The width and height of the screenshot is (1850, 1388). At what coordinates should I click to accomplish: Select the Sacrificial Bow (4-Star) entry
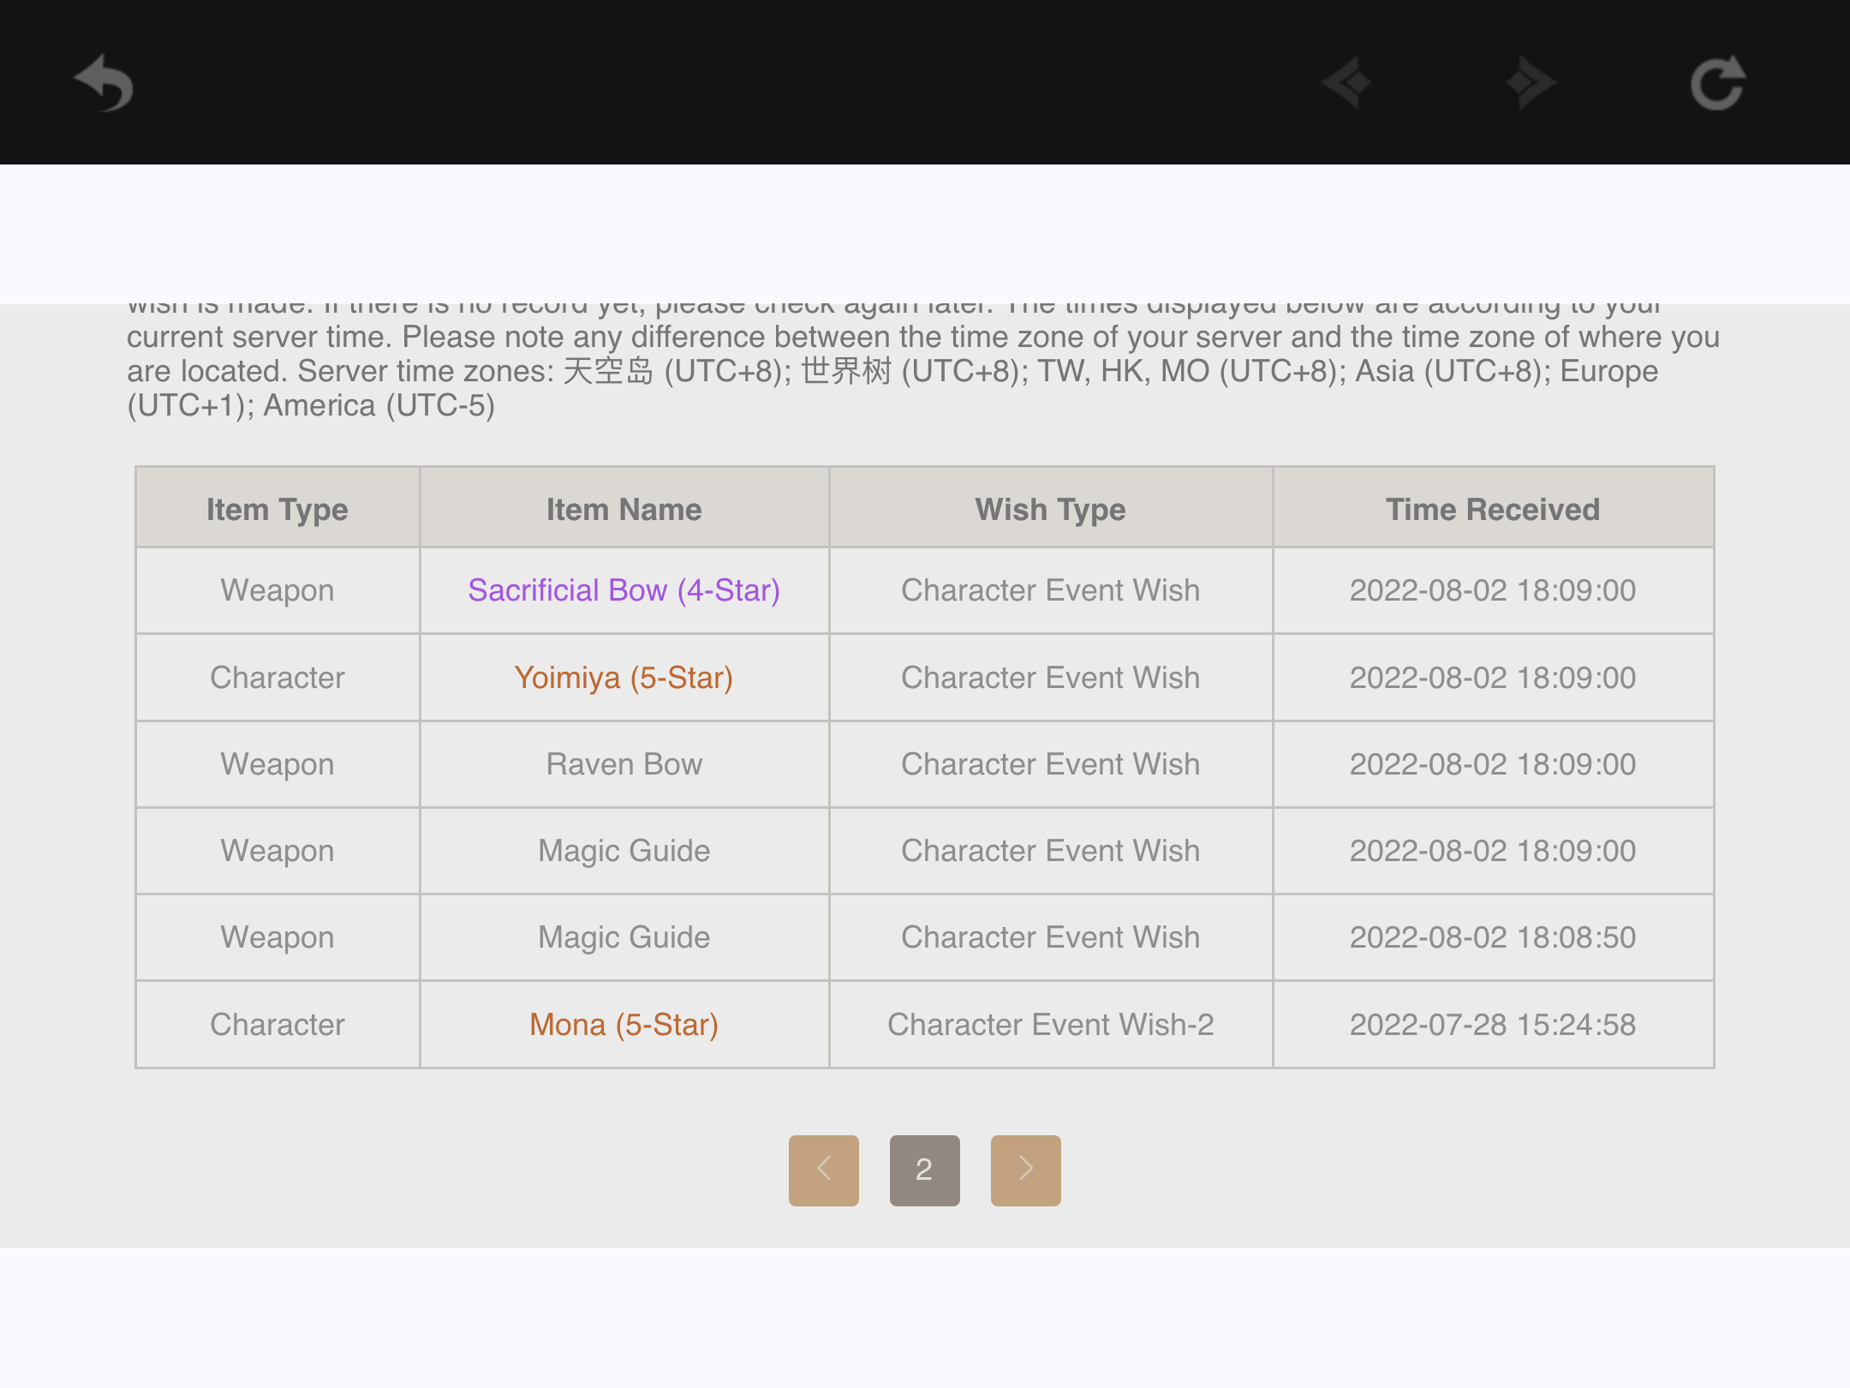[x=624, y=590]
